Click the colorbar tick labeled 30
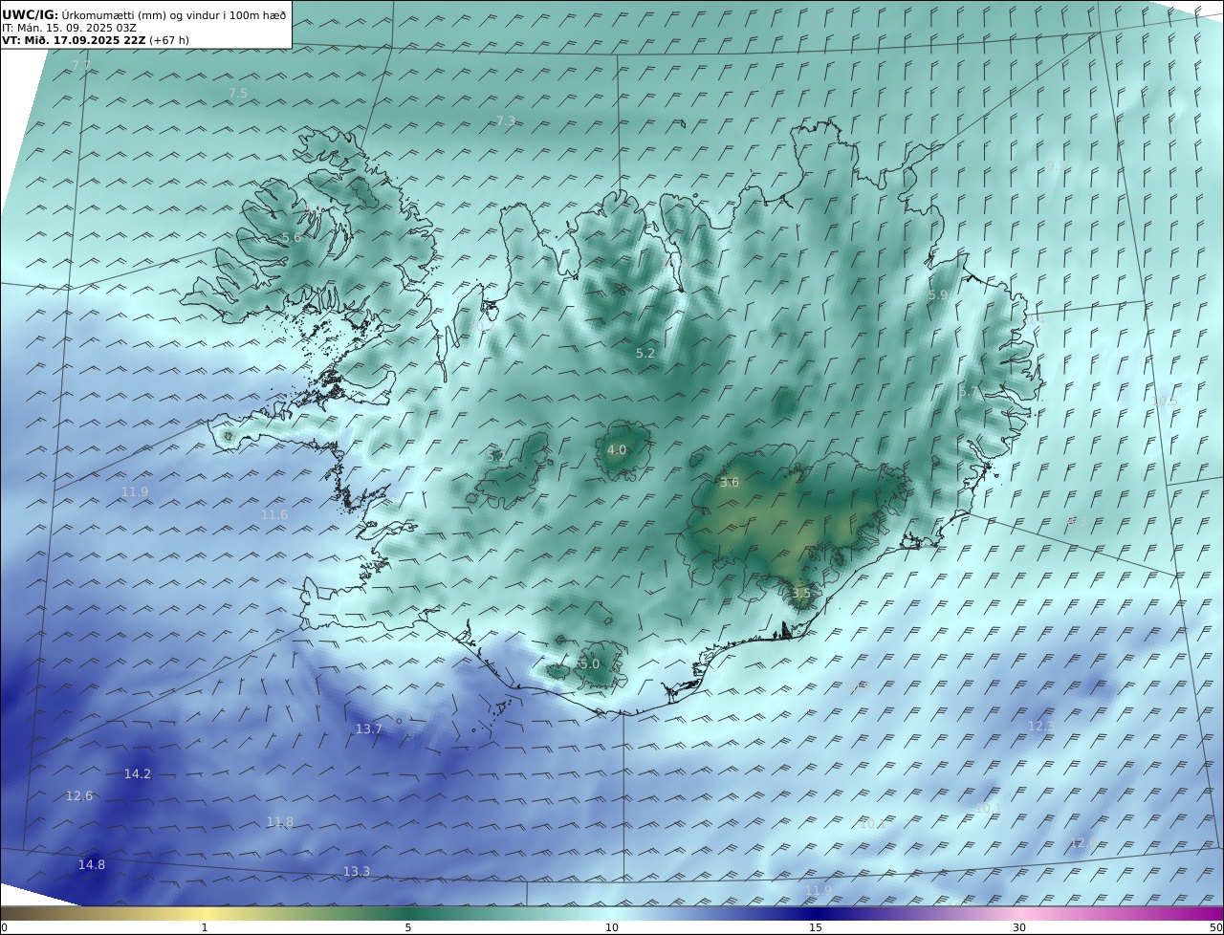This screenshot has width=1224, height=935. click(1019, 927)
